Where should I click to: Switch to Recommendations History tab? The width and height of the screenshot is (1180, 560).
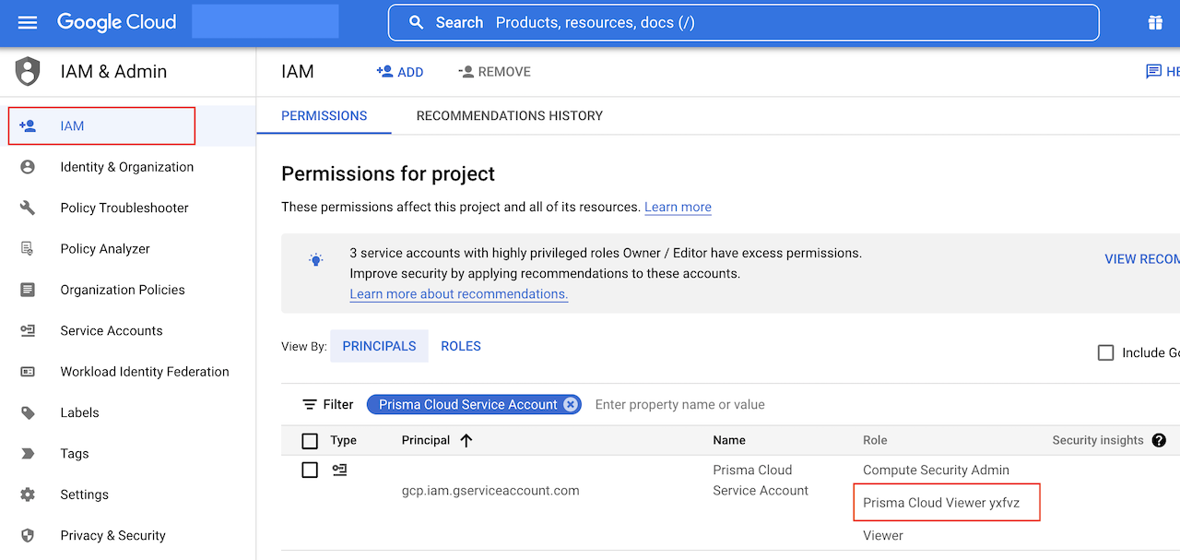point(509,115)
